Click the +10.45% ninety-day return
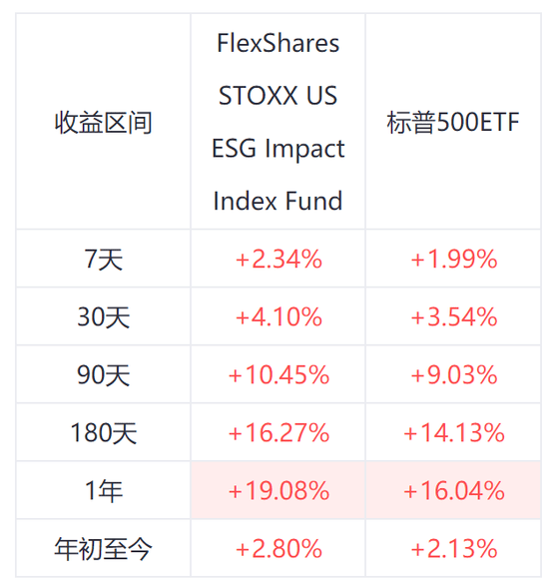549x583 pixels. tap(278, 374)
